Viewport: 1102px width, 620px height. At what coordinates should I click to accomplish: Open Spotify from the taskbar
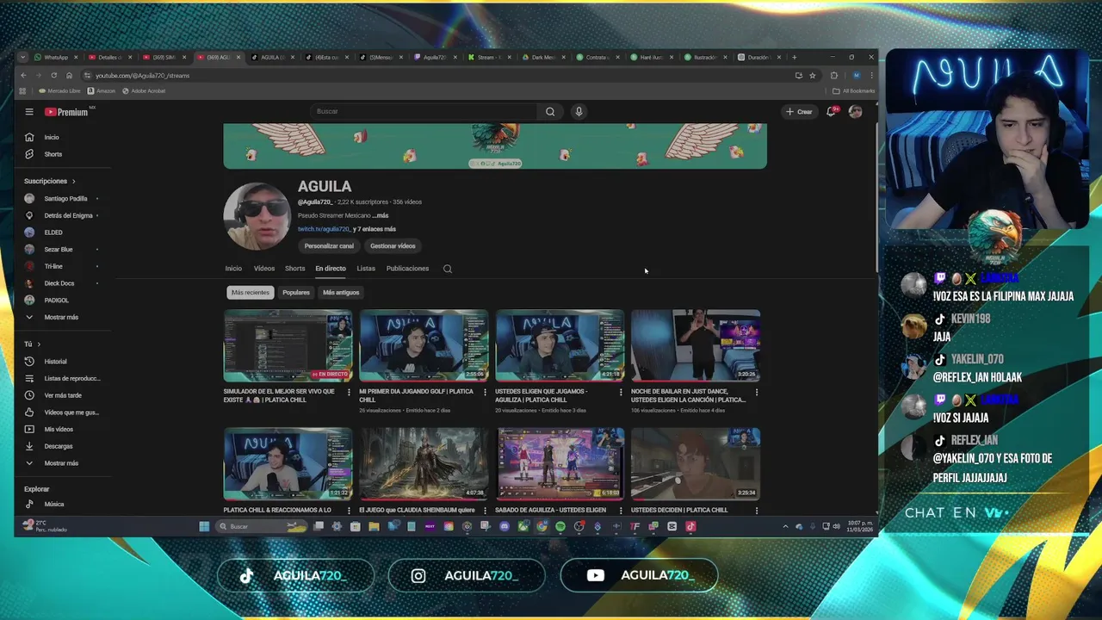tap(560, 527)
